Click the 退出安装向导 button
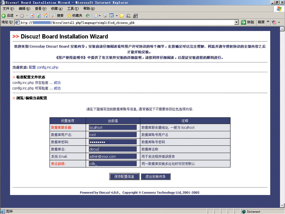Screen dimensions: 285x214 pos(156,177)
